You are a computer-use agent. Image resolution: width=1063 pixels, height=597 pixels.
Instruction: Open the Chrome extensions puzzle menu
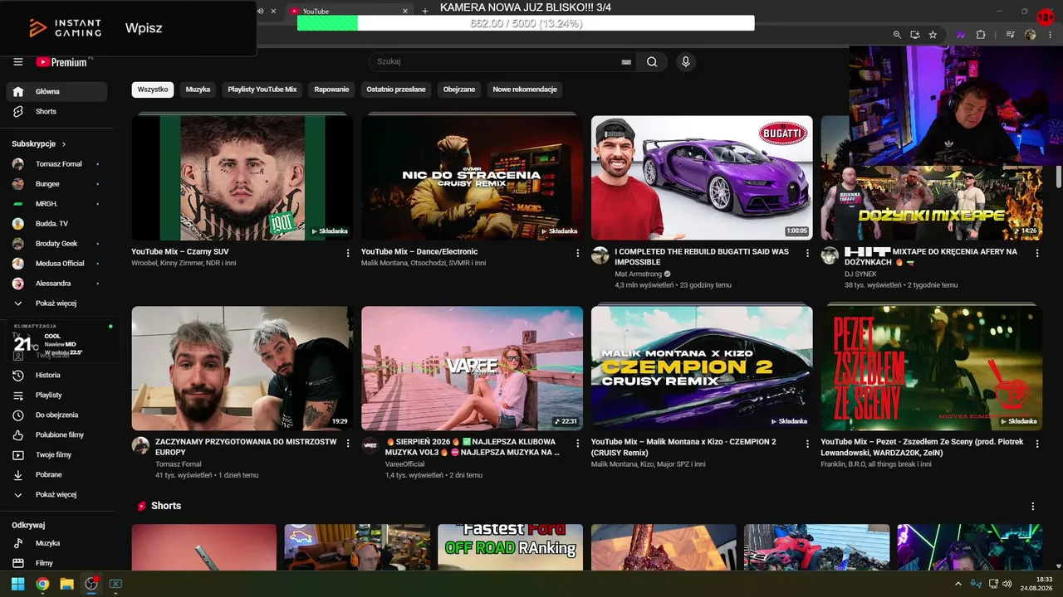coord(981,35)
